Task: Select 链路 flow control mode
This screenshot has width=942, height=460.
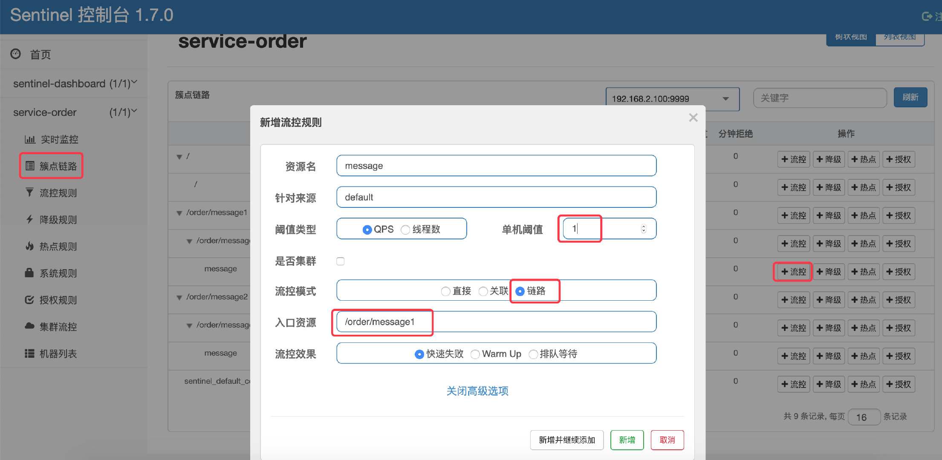Action: click(520, 291)
